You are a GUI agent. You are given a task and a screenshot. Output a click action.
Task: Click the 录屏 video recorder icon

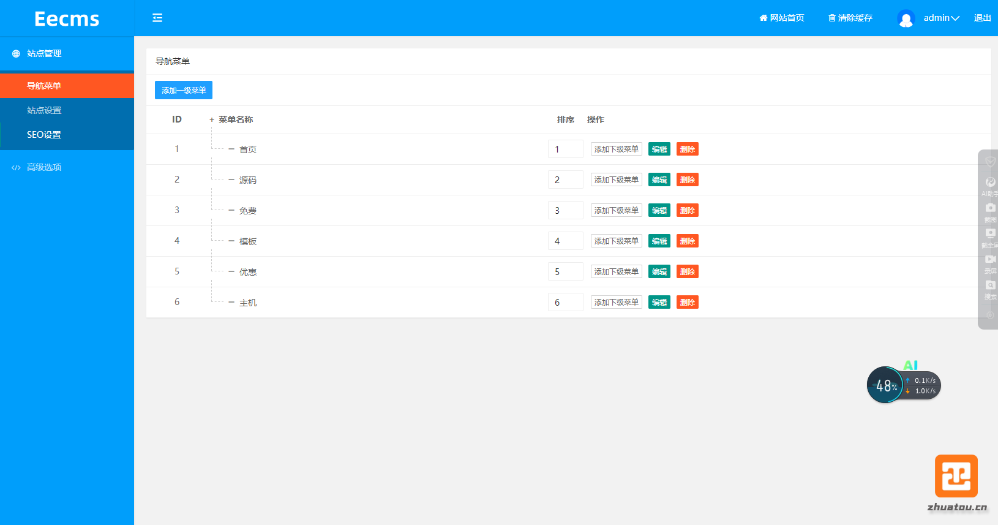(990, 260)
